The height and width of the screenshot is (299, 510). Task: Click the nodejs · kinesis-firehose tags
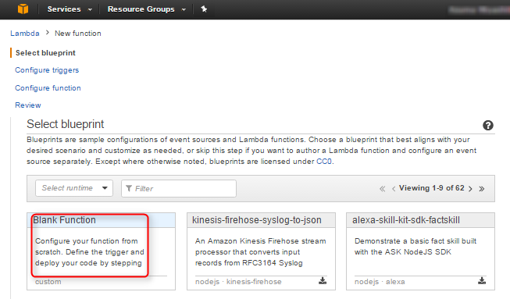click(238, 282)
